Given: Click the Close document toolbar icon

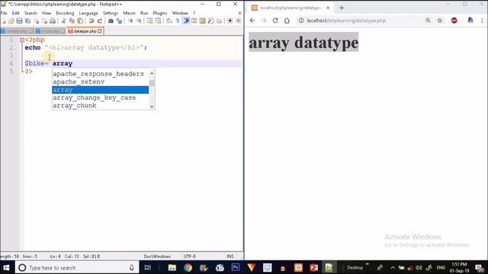Looking at the screenshot, I should (x=37, y=21).
